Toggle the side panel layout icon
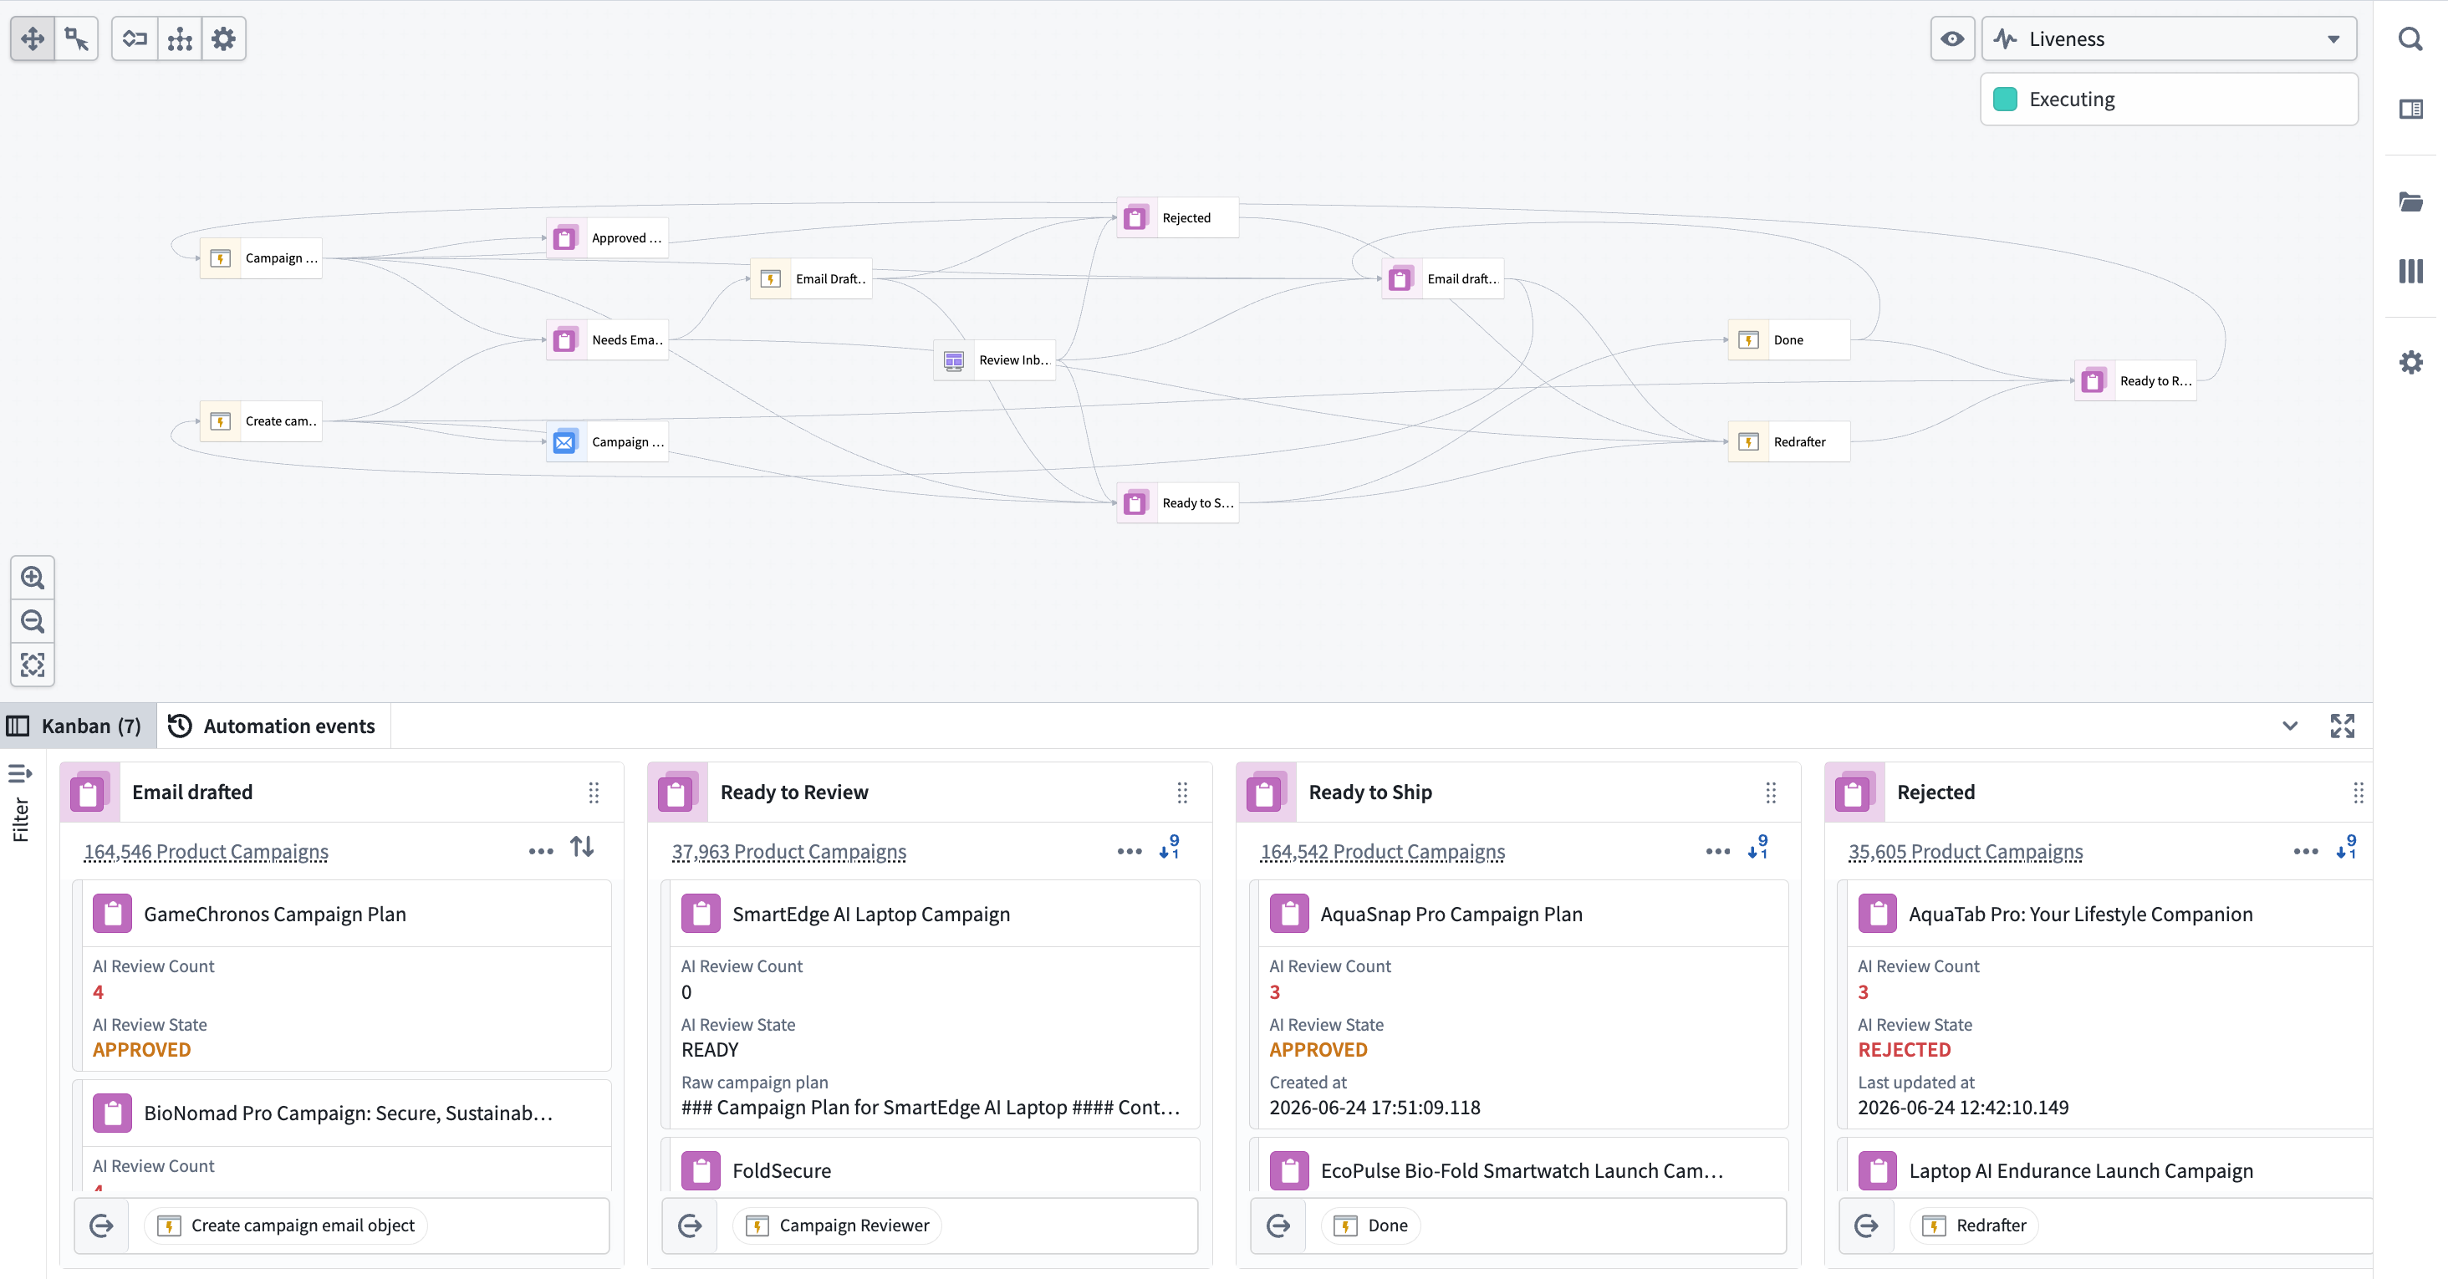 (2410, 109)
